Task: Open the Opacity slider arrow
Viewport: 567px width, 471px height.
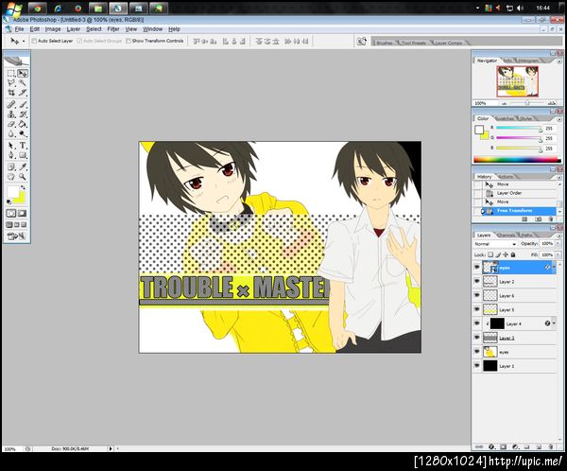Action: [557, 244]
